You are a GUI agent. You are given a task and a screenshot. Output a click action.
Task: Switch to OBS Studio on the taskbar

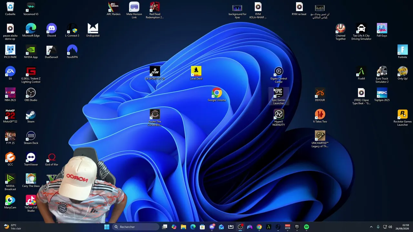click(x=240, y=227)
